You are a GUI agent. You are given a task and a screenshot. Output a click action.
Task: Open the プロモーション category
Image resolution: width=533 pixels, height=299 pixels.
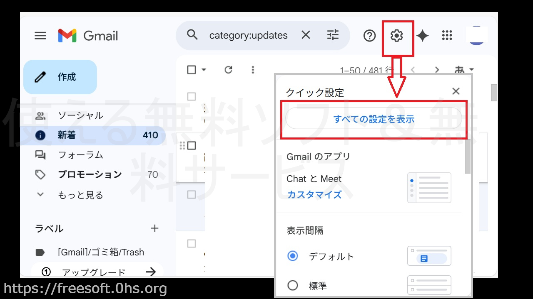point(90,174)
